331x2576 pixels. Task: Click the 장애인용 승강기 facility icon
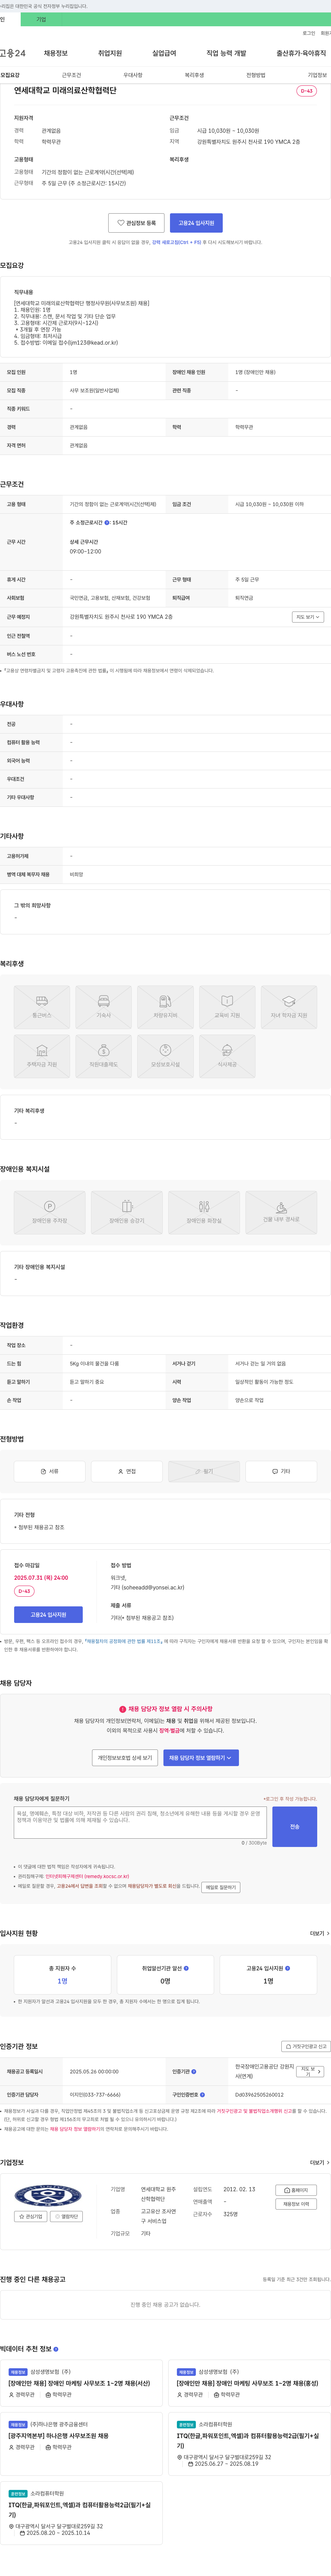(x=127, y=1212)
